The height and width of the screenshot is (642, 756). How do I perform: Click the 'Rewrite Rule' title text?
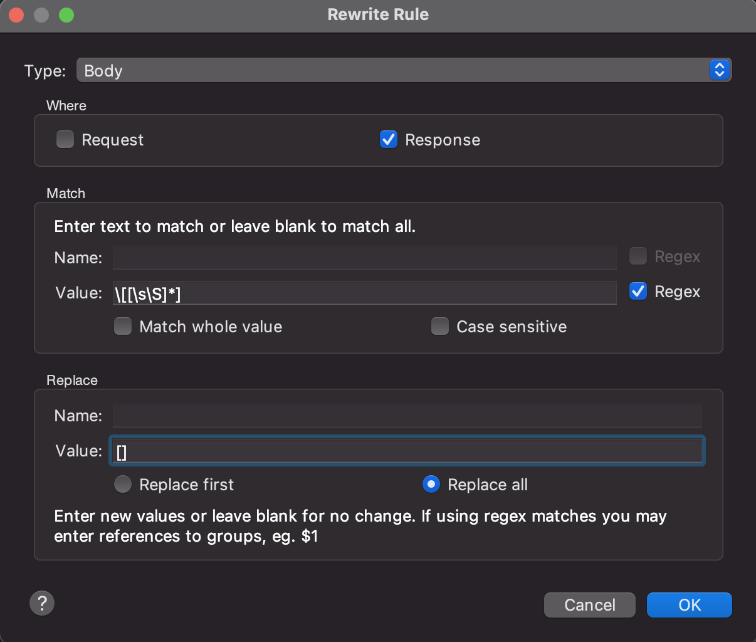point(378,14)
